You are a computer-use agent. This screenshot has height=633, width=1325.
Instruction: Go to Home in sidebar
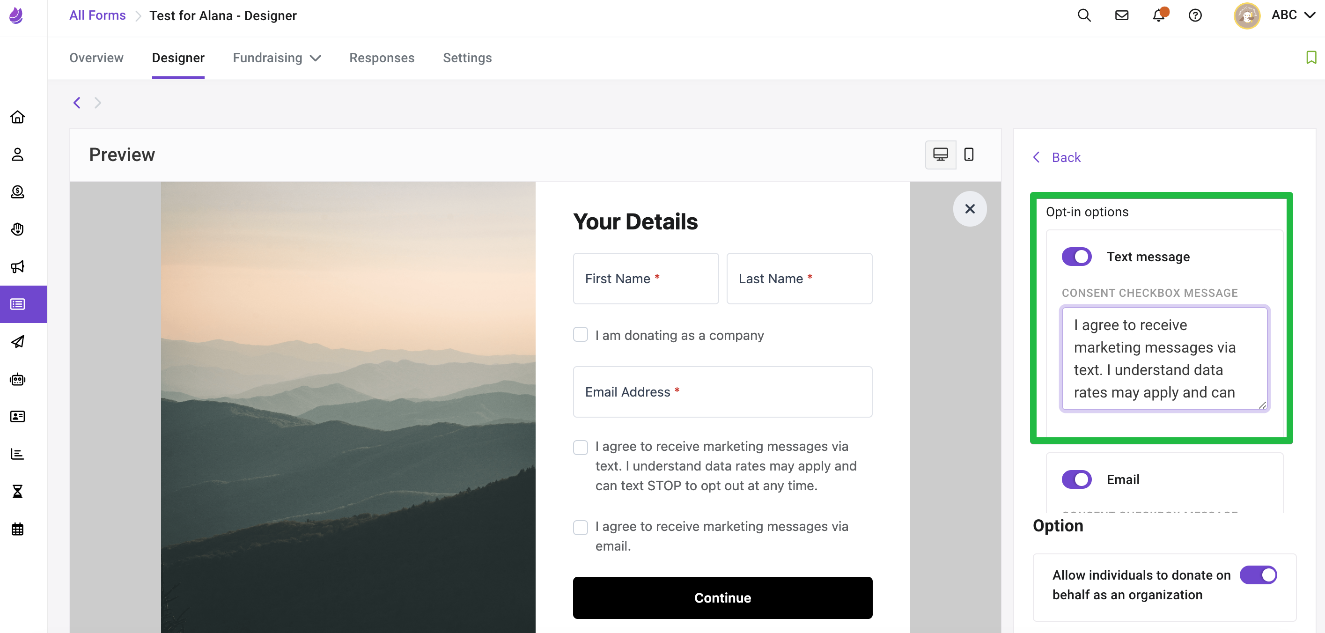[x=17, y=117]
